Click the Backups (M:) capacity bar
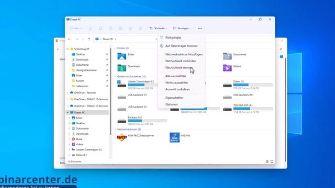This screenshot has width=335, height=188. coord(147,121)
